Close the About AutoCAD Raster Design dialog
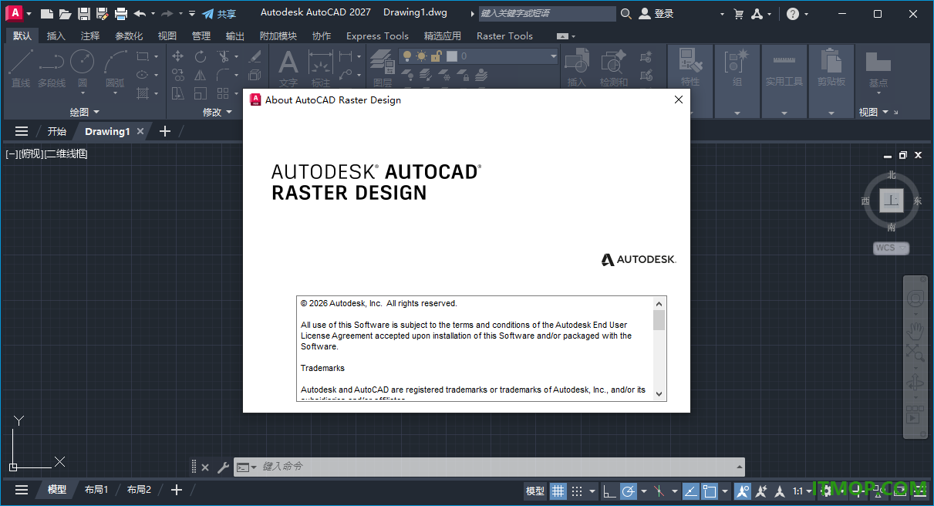 pos(679,100)
